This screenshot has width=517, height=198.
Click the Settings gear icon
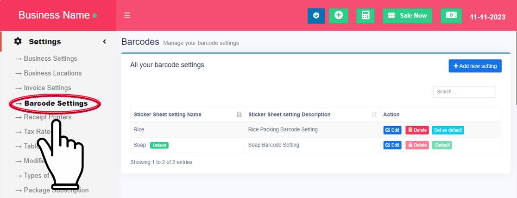coord(18,42)
